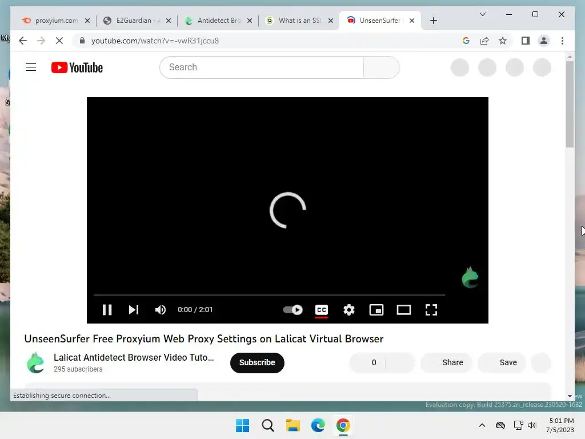Skip to next video in player
The image size is (585, 439).
point(134,309)
